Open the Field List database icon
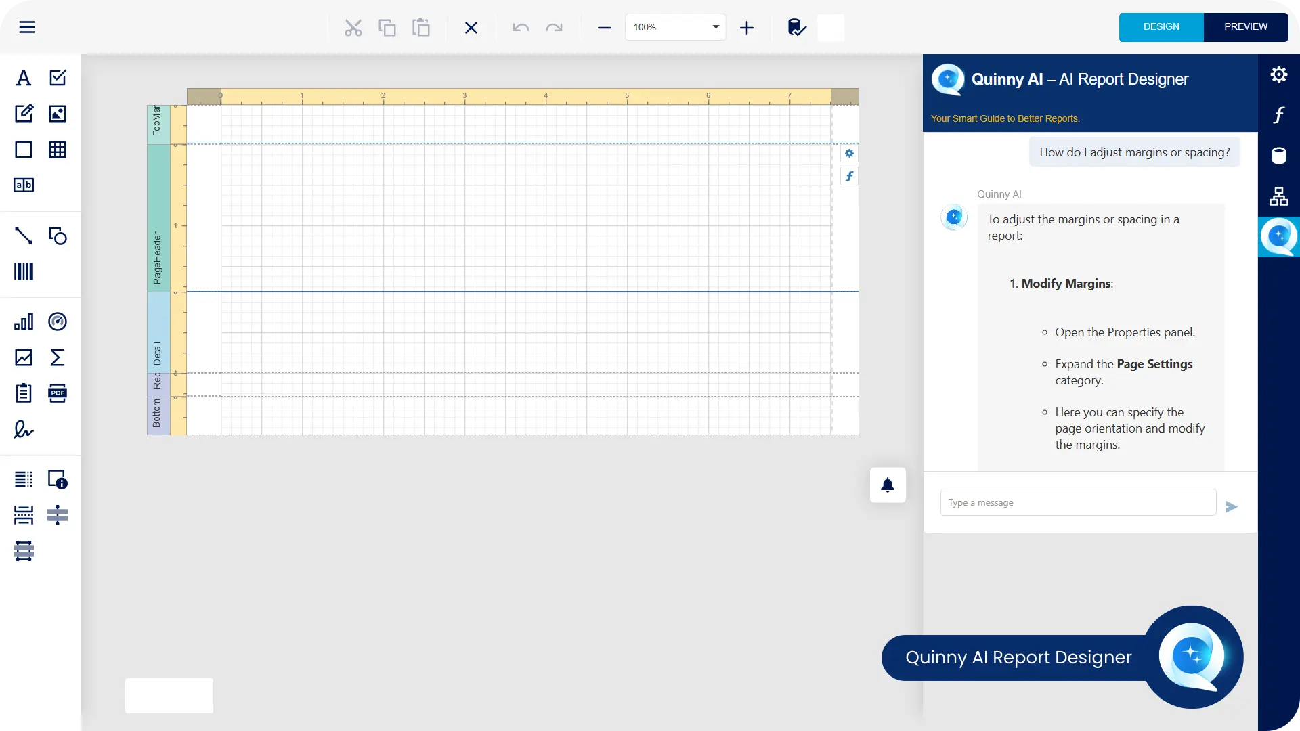The width and height of the screenshot is (1300, 731). coord(1278,156)
